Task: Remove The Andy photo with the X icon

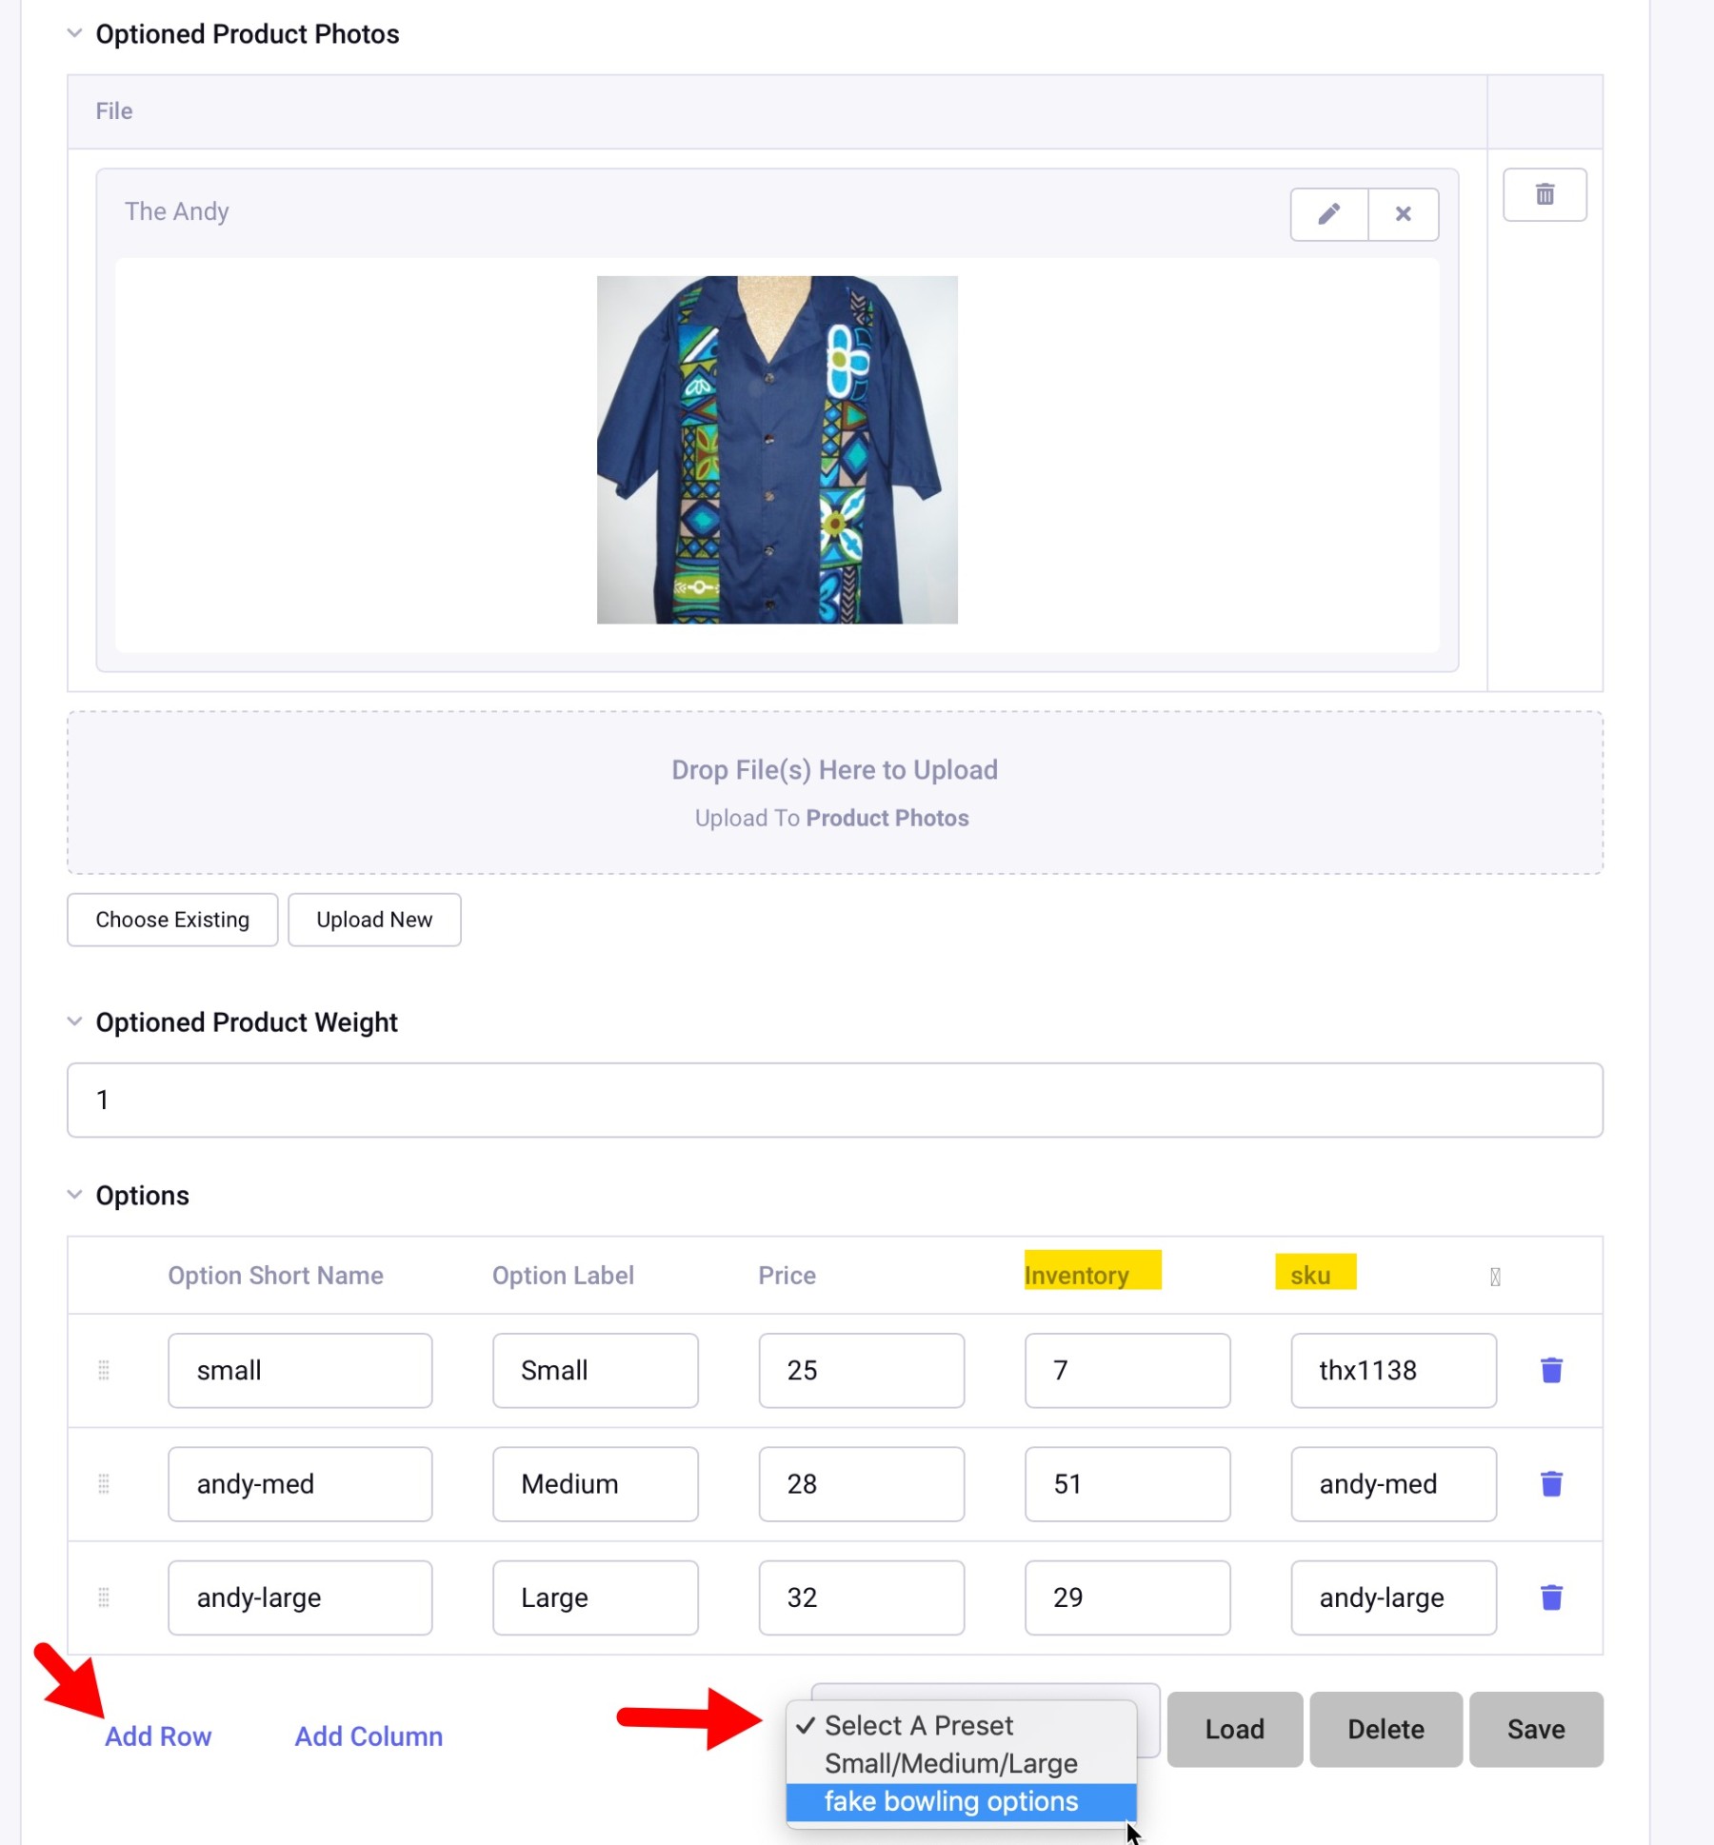Action: (1403, 214)
